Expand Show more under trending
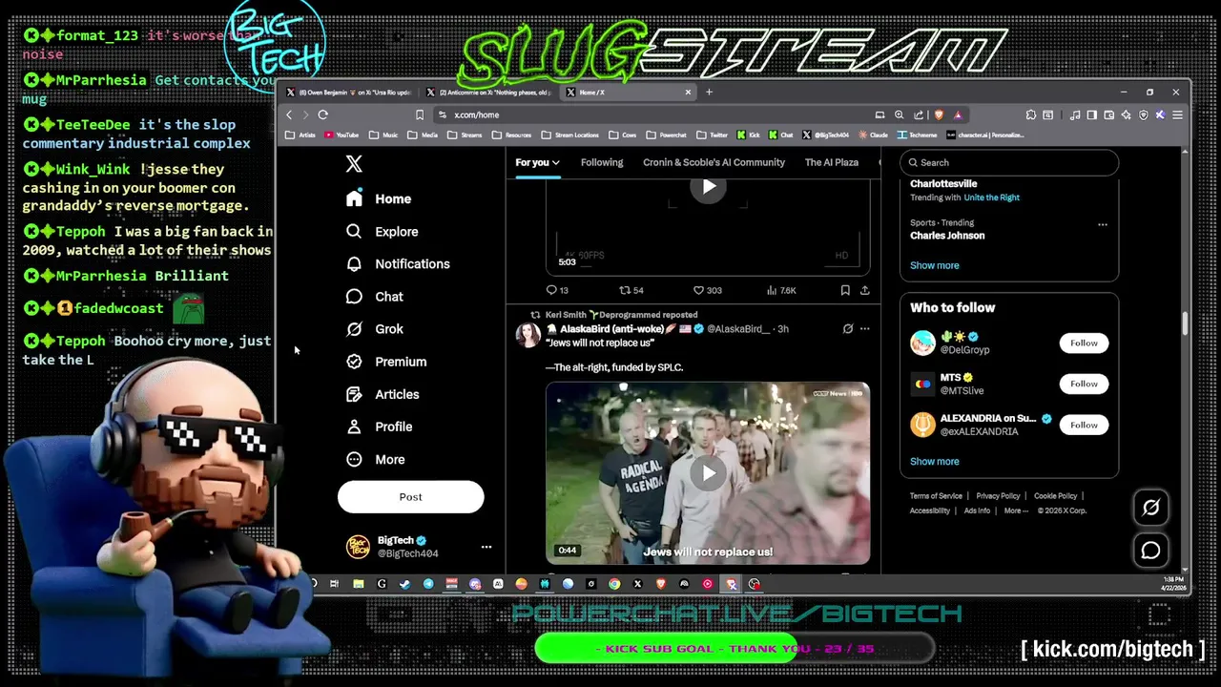The image size is (1221, 687). [x=935, y=265]
